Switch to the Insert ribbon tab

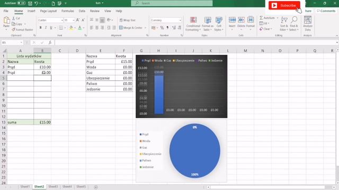pos(31,11)
